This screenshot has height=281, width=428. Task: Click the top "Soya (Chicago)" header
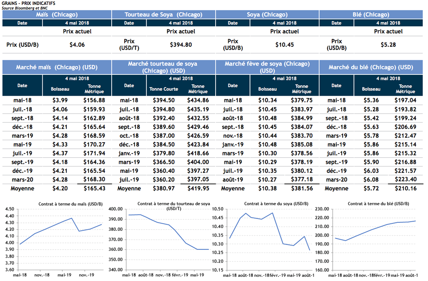(267, 15)
